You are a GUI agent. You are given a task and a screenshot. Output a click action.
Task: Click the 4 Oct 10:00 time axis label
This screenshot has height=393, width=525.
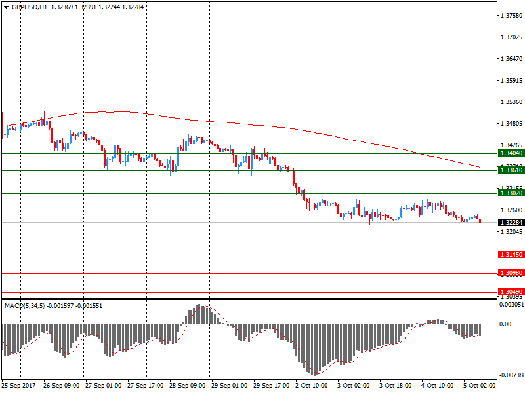coord(438,386)
